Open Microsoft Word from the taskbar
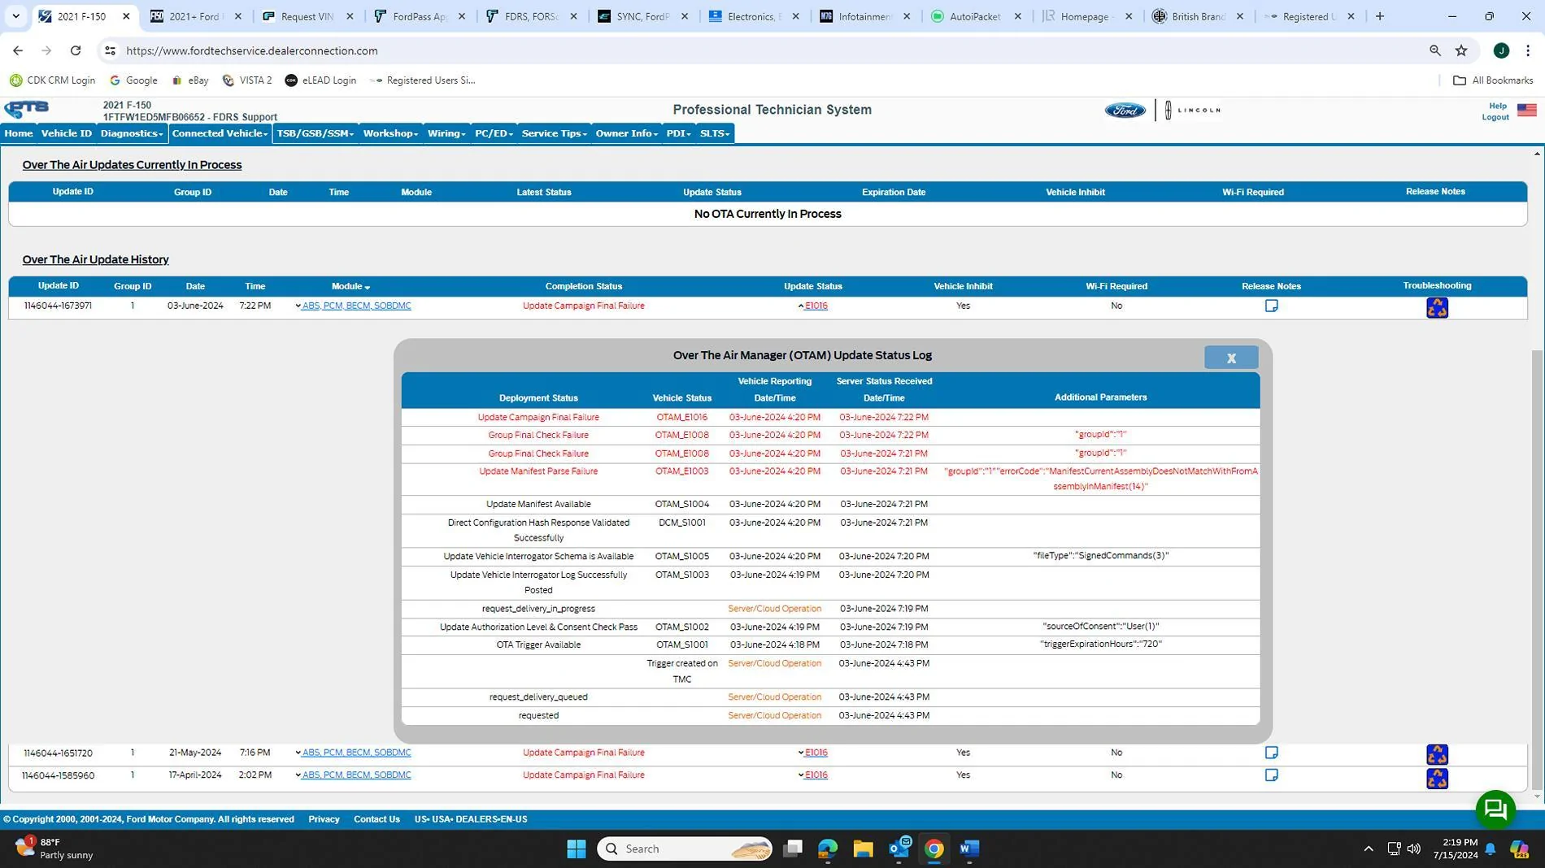The image size is (1545, 868). click(967, 848)
